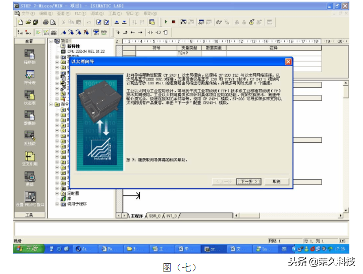Click the Print icon in the toolbar
This screenshot has width=363, height=274.
pyautogui.click(x=46, y=22)
